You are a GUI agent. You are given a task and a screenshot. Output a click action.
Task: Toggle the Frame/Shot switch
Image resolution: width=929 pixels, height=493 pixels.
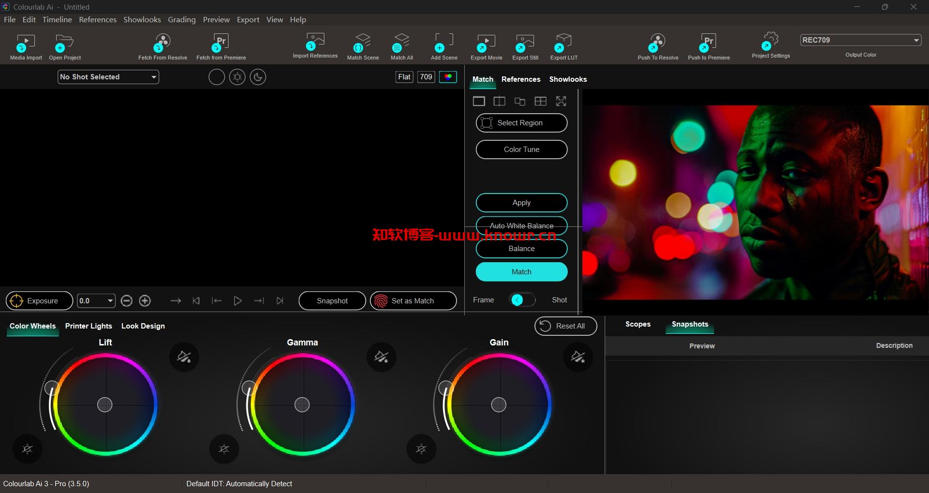523,300
